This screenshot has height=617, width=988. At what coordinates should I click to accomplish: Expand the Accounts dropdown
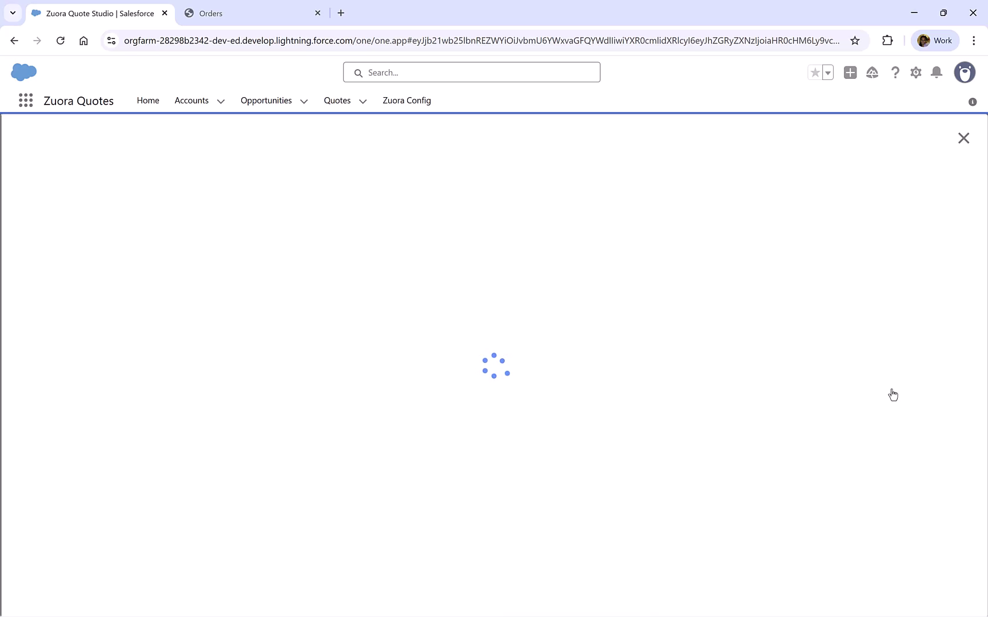(221, 101)
